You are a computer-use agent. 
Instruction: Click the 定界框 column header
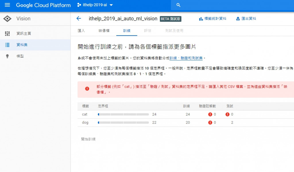103,106
